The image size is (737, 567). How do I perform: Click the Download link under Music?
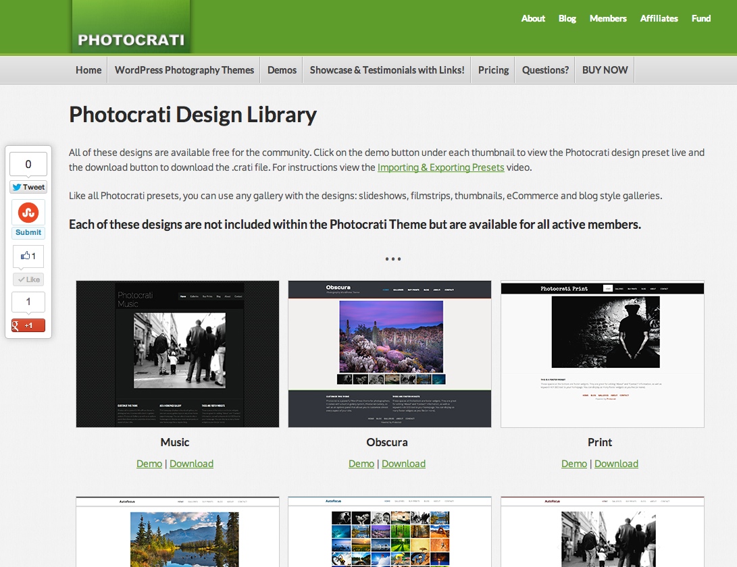(191, 464)
